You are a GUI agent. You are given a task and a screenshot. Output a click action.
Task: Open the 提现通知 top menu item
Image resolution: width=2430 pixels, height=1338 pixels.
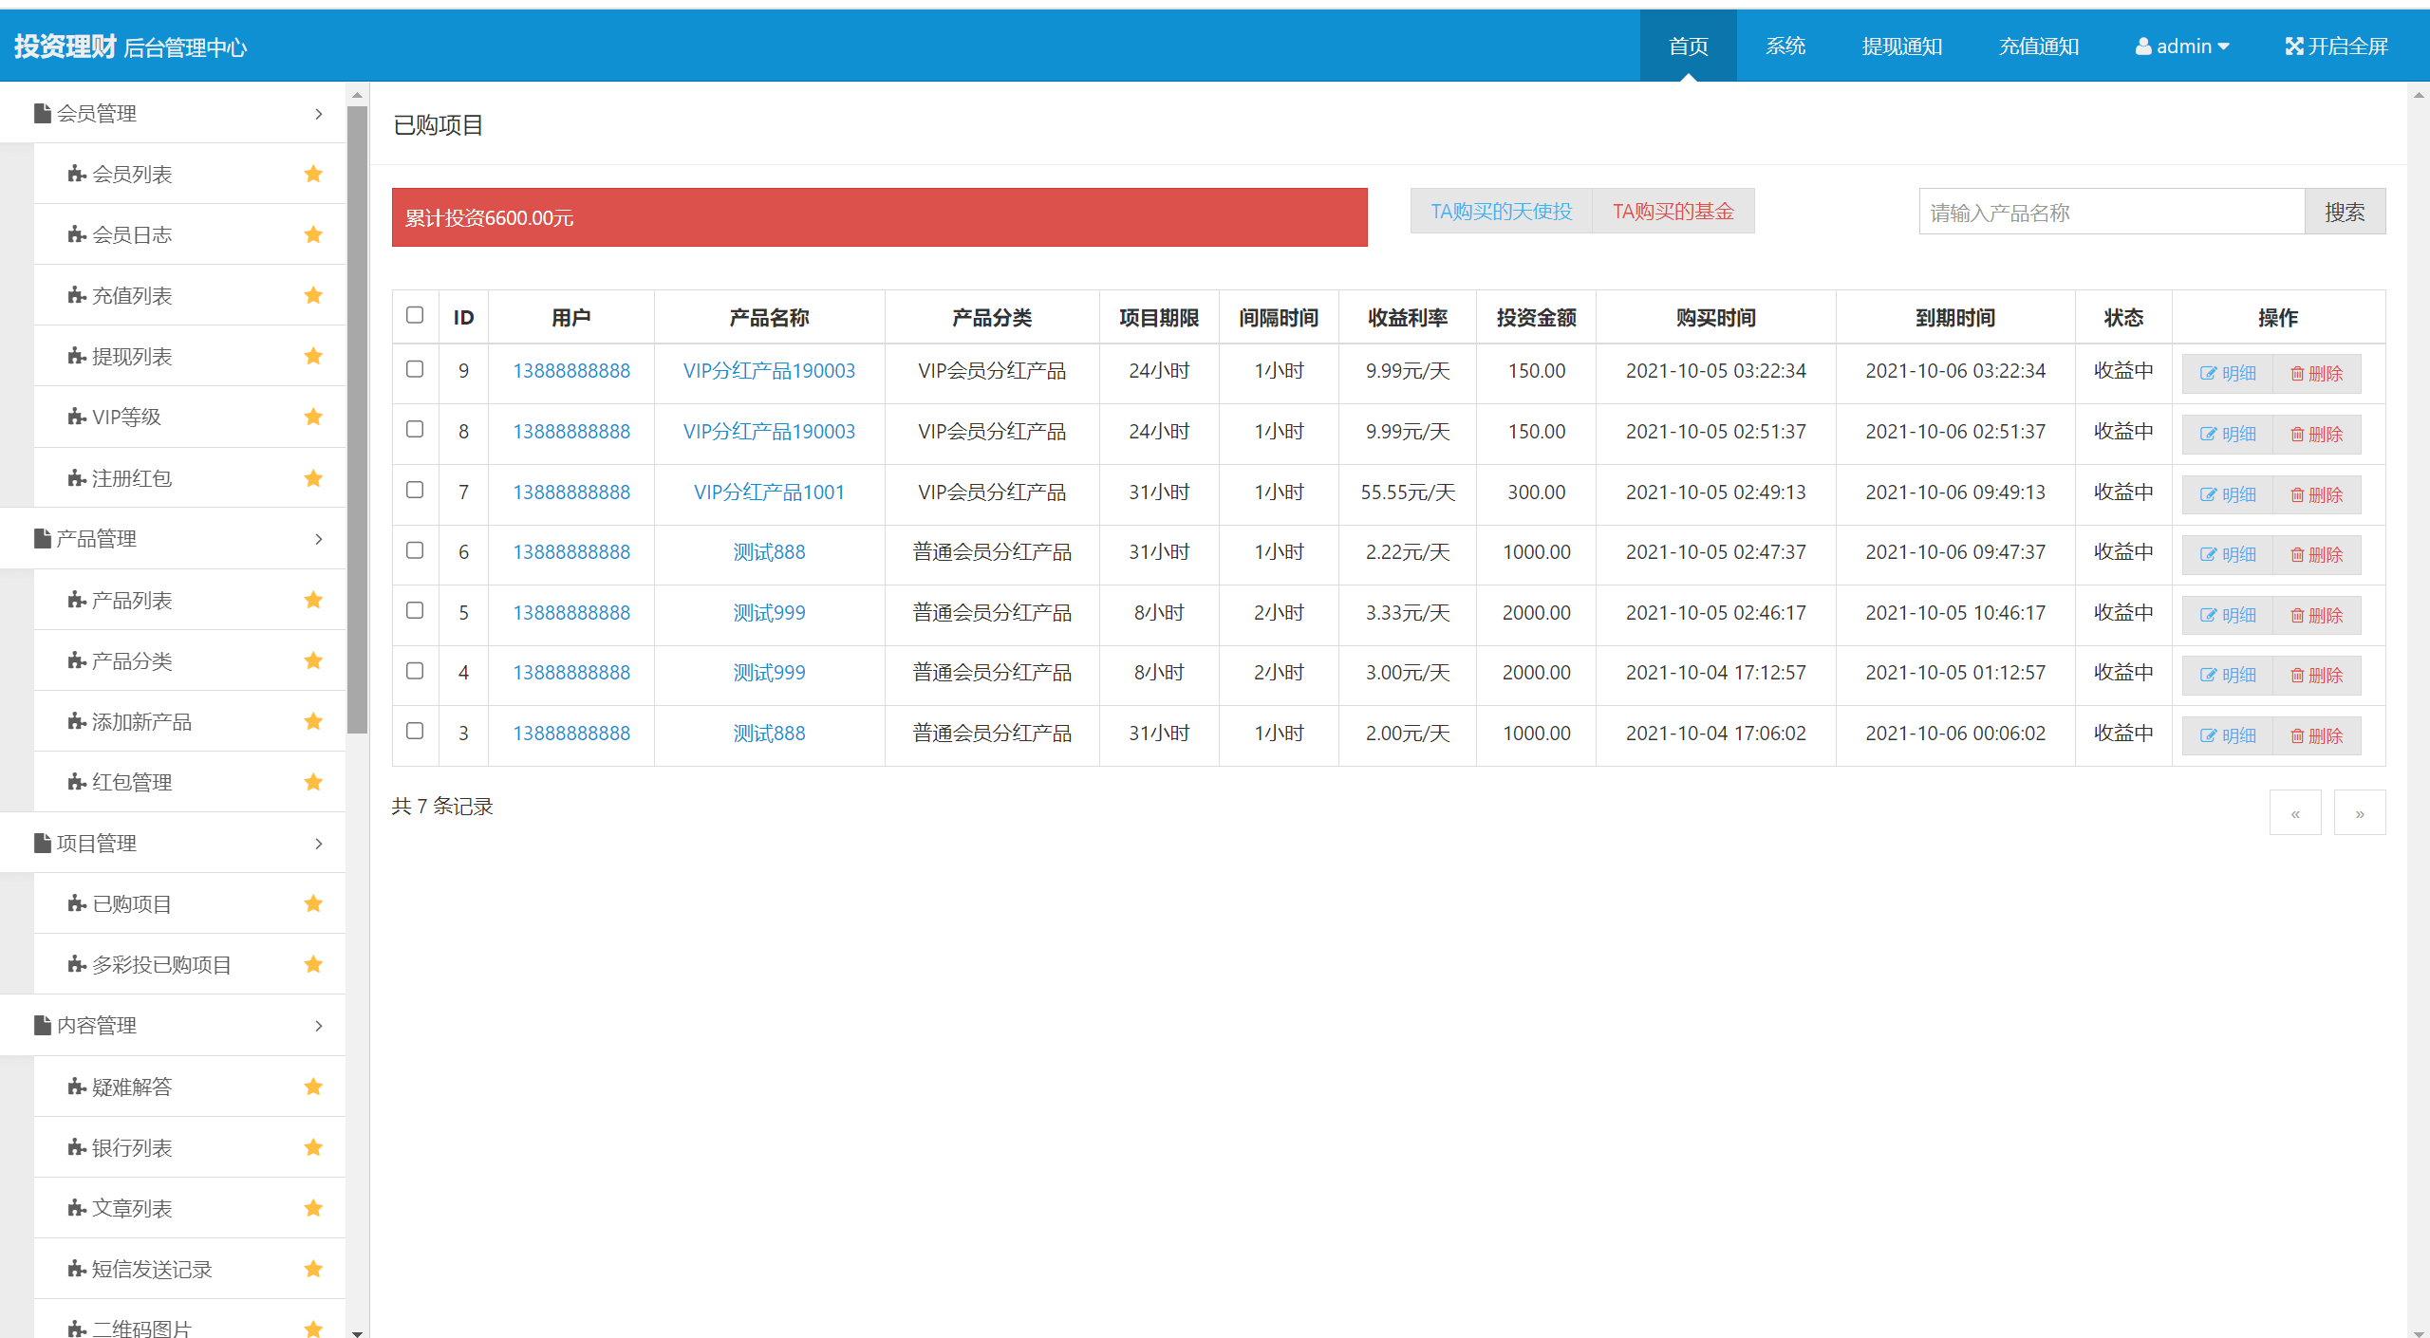click(x=1901, y=46)
